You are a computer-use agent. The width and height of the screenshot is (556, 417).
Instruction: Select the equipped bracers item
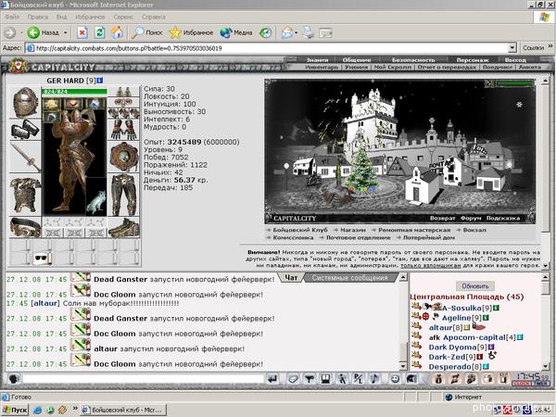coord(25,130)
